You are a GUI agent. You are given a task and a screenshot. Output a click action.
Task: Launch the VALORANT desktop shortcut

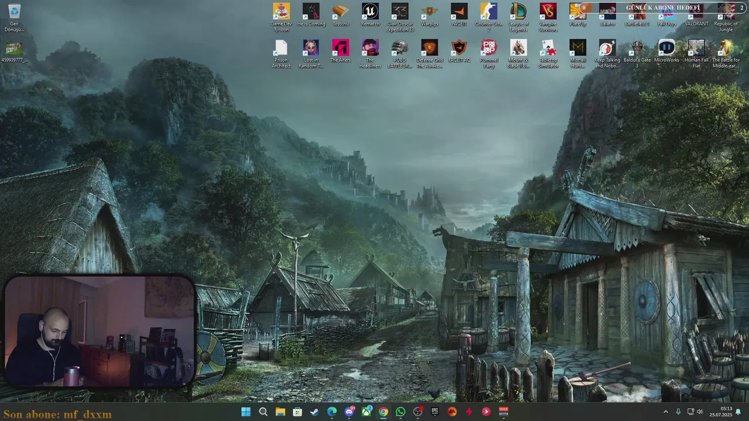(696, 15)
